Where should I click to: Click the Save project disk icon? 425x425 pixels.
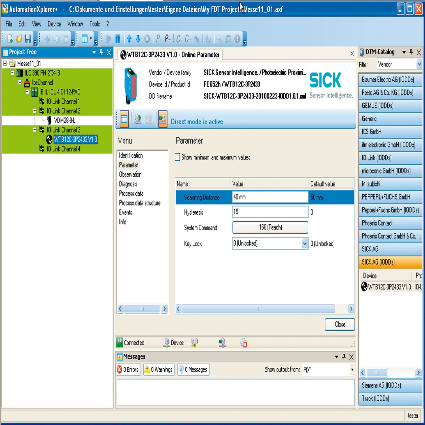(x=27, y=39)
